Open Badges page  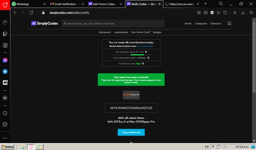pos(157,32)
